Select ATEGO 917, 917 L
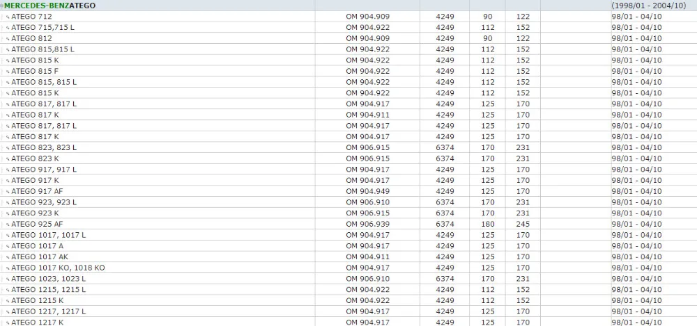This screenshot has height=326, width=697. click(x=44, y=170)
